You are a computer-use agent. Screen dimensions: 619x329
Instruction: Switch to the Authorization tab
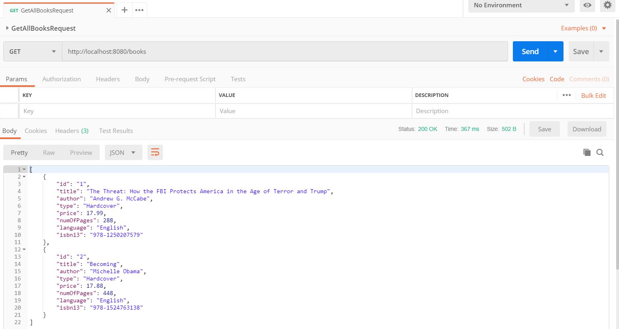tap(62, 79)
